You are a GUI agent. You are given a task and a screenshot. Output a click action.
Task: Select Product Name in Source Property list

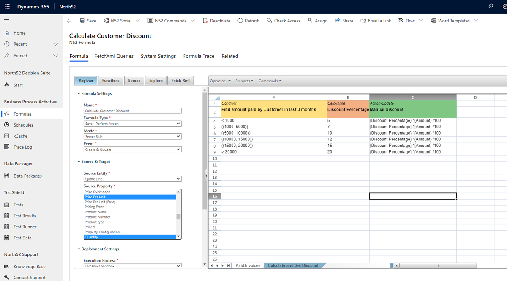[x=130, y=212]
